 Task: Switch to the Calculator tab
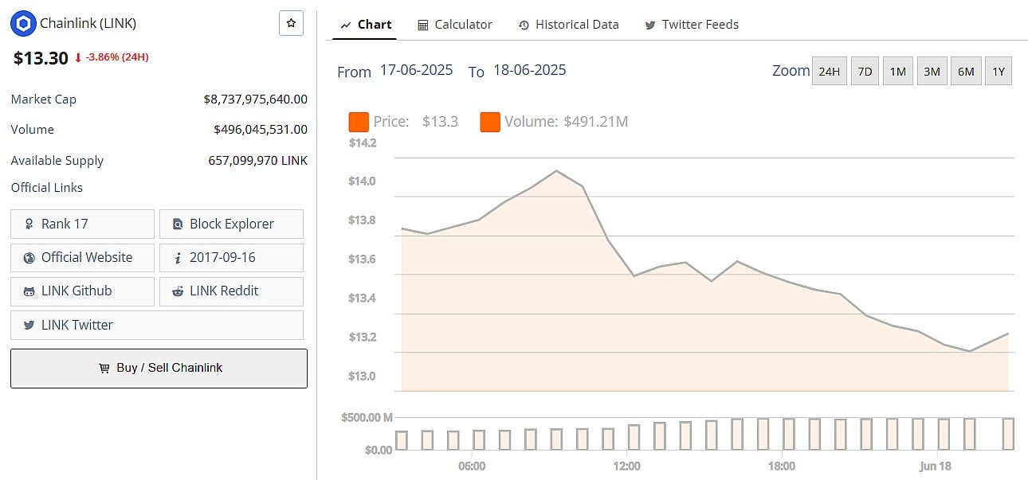click(x=455, y=25)
